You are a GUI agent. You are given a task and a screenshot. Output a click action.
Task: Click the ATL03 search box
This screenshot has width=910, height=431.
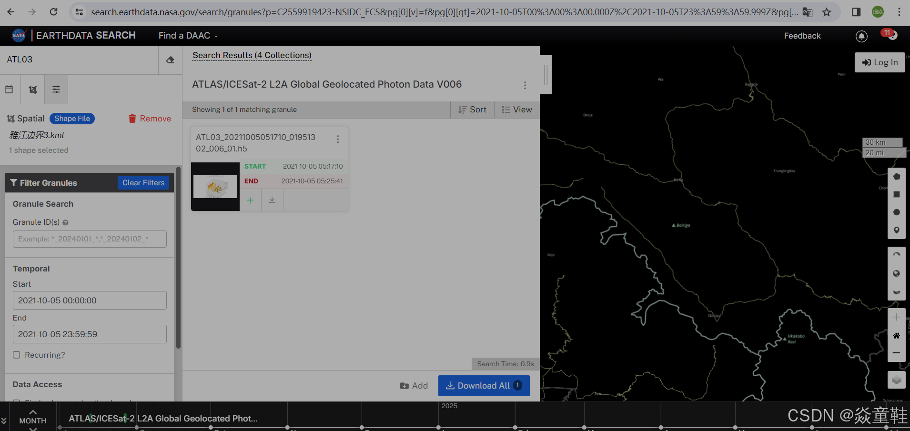(79, 60)
